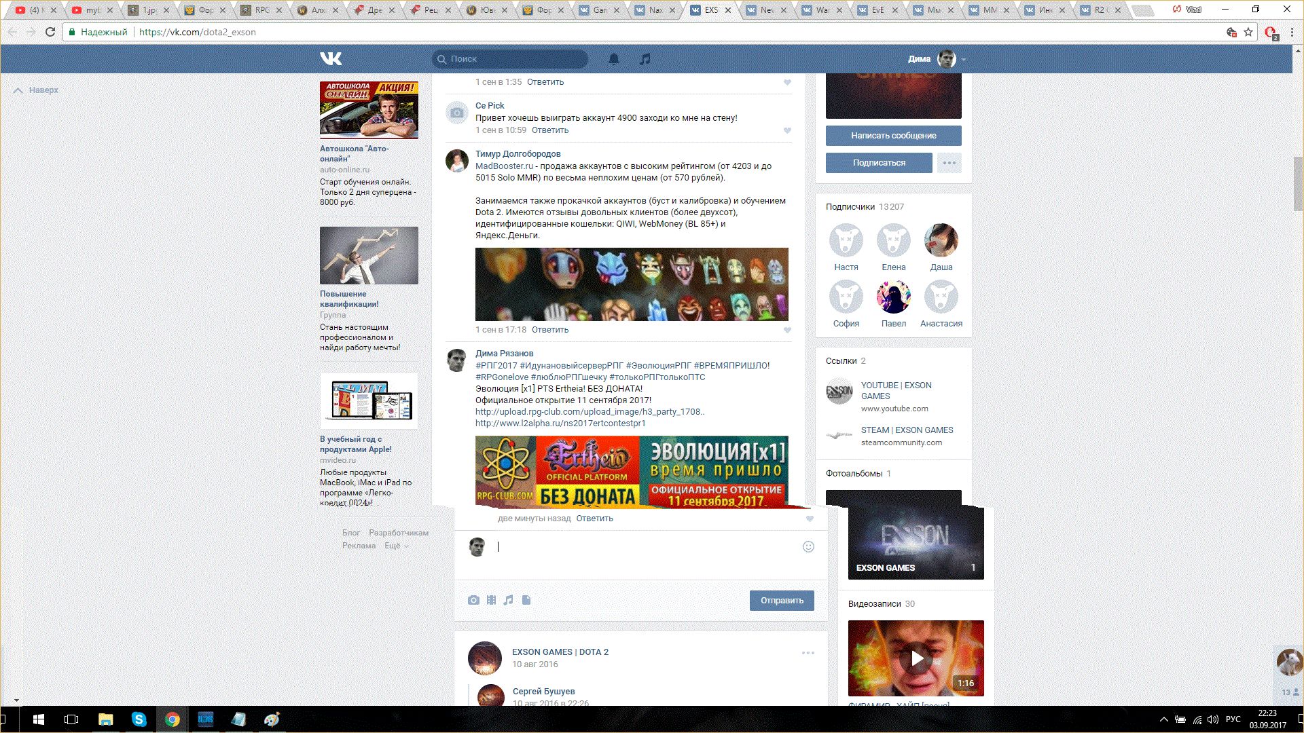Open notifications bell icon
1304x733 pixels.
[x=614, y=59]
